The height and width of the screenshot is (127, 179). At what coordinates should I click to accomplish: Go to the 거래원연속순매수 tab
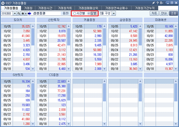tap(116, 8)
